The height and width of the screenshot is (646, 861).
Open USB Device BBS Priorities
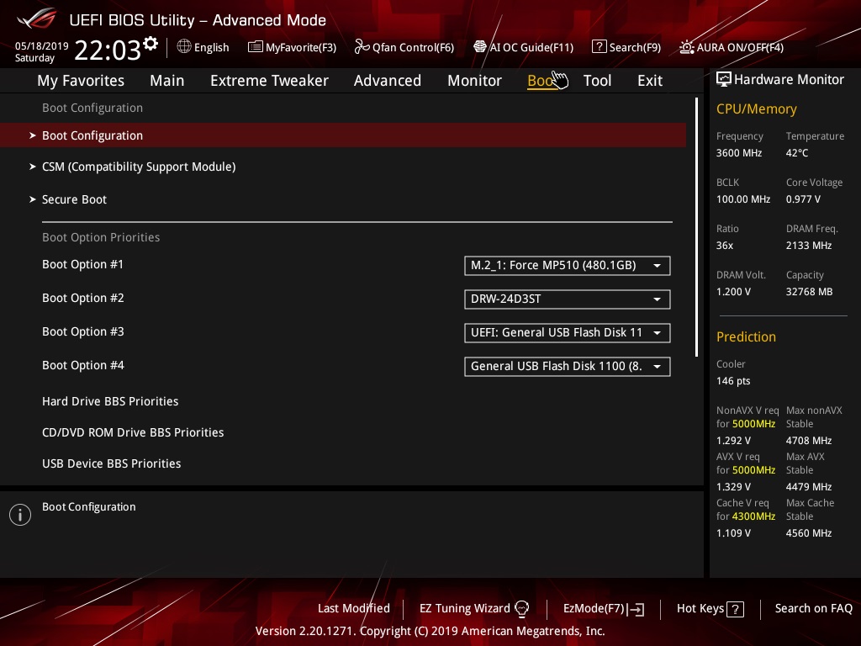pyautogui.click(x=112, y=463)
